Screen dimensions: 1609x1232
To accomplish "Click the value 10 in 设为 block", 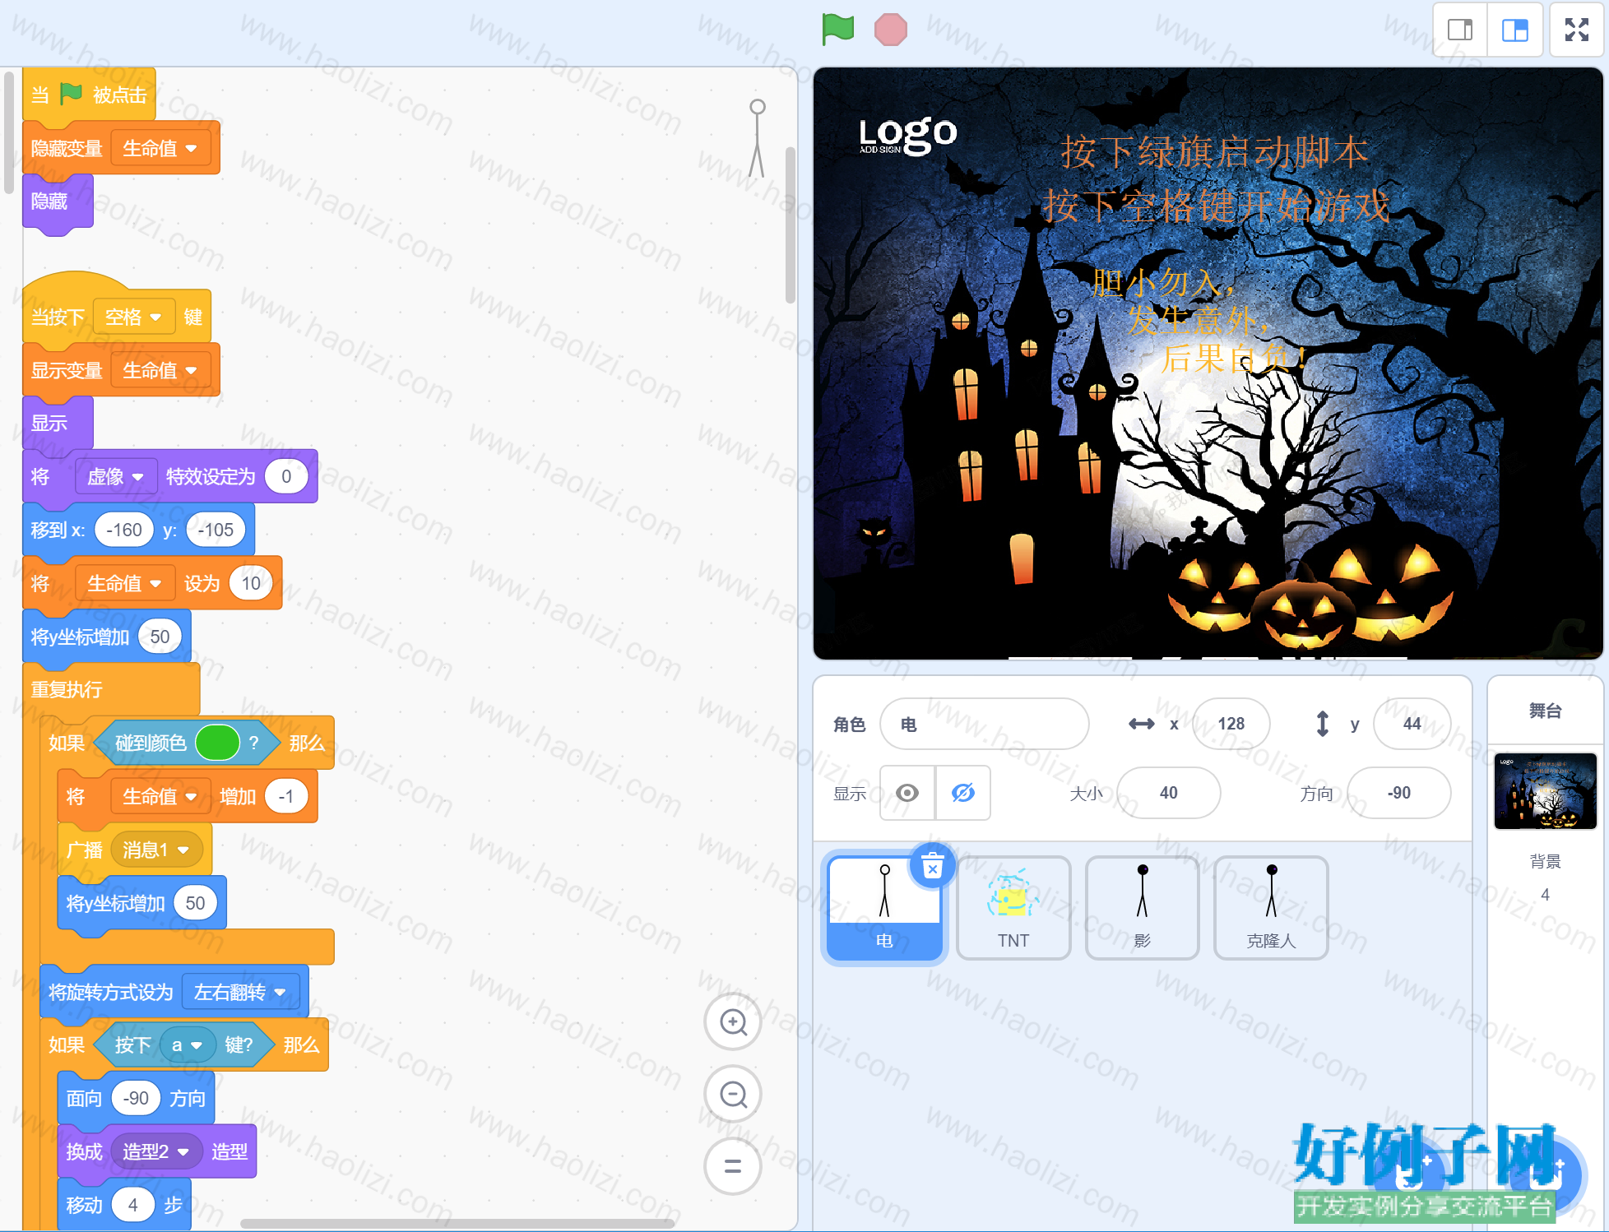I will tap(251, 584).
